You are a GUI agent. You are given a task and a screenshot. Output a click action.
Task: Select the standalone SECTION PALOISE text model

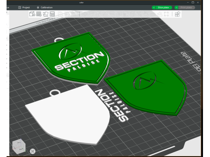[112, 106]
